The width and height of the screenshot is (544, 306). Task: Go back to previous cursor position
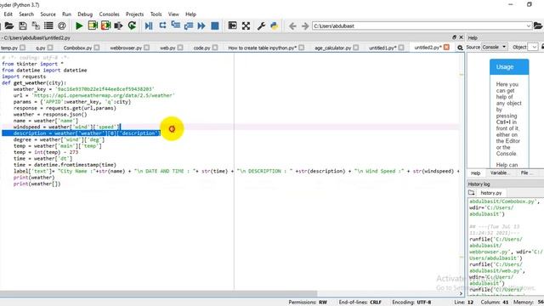click(292, 26)
